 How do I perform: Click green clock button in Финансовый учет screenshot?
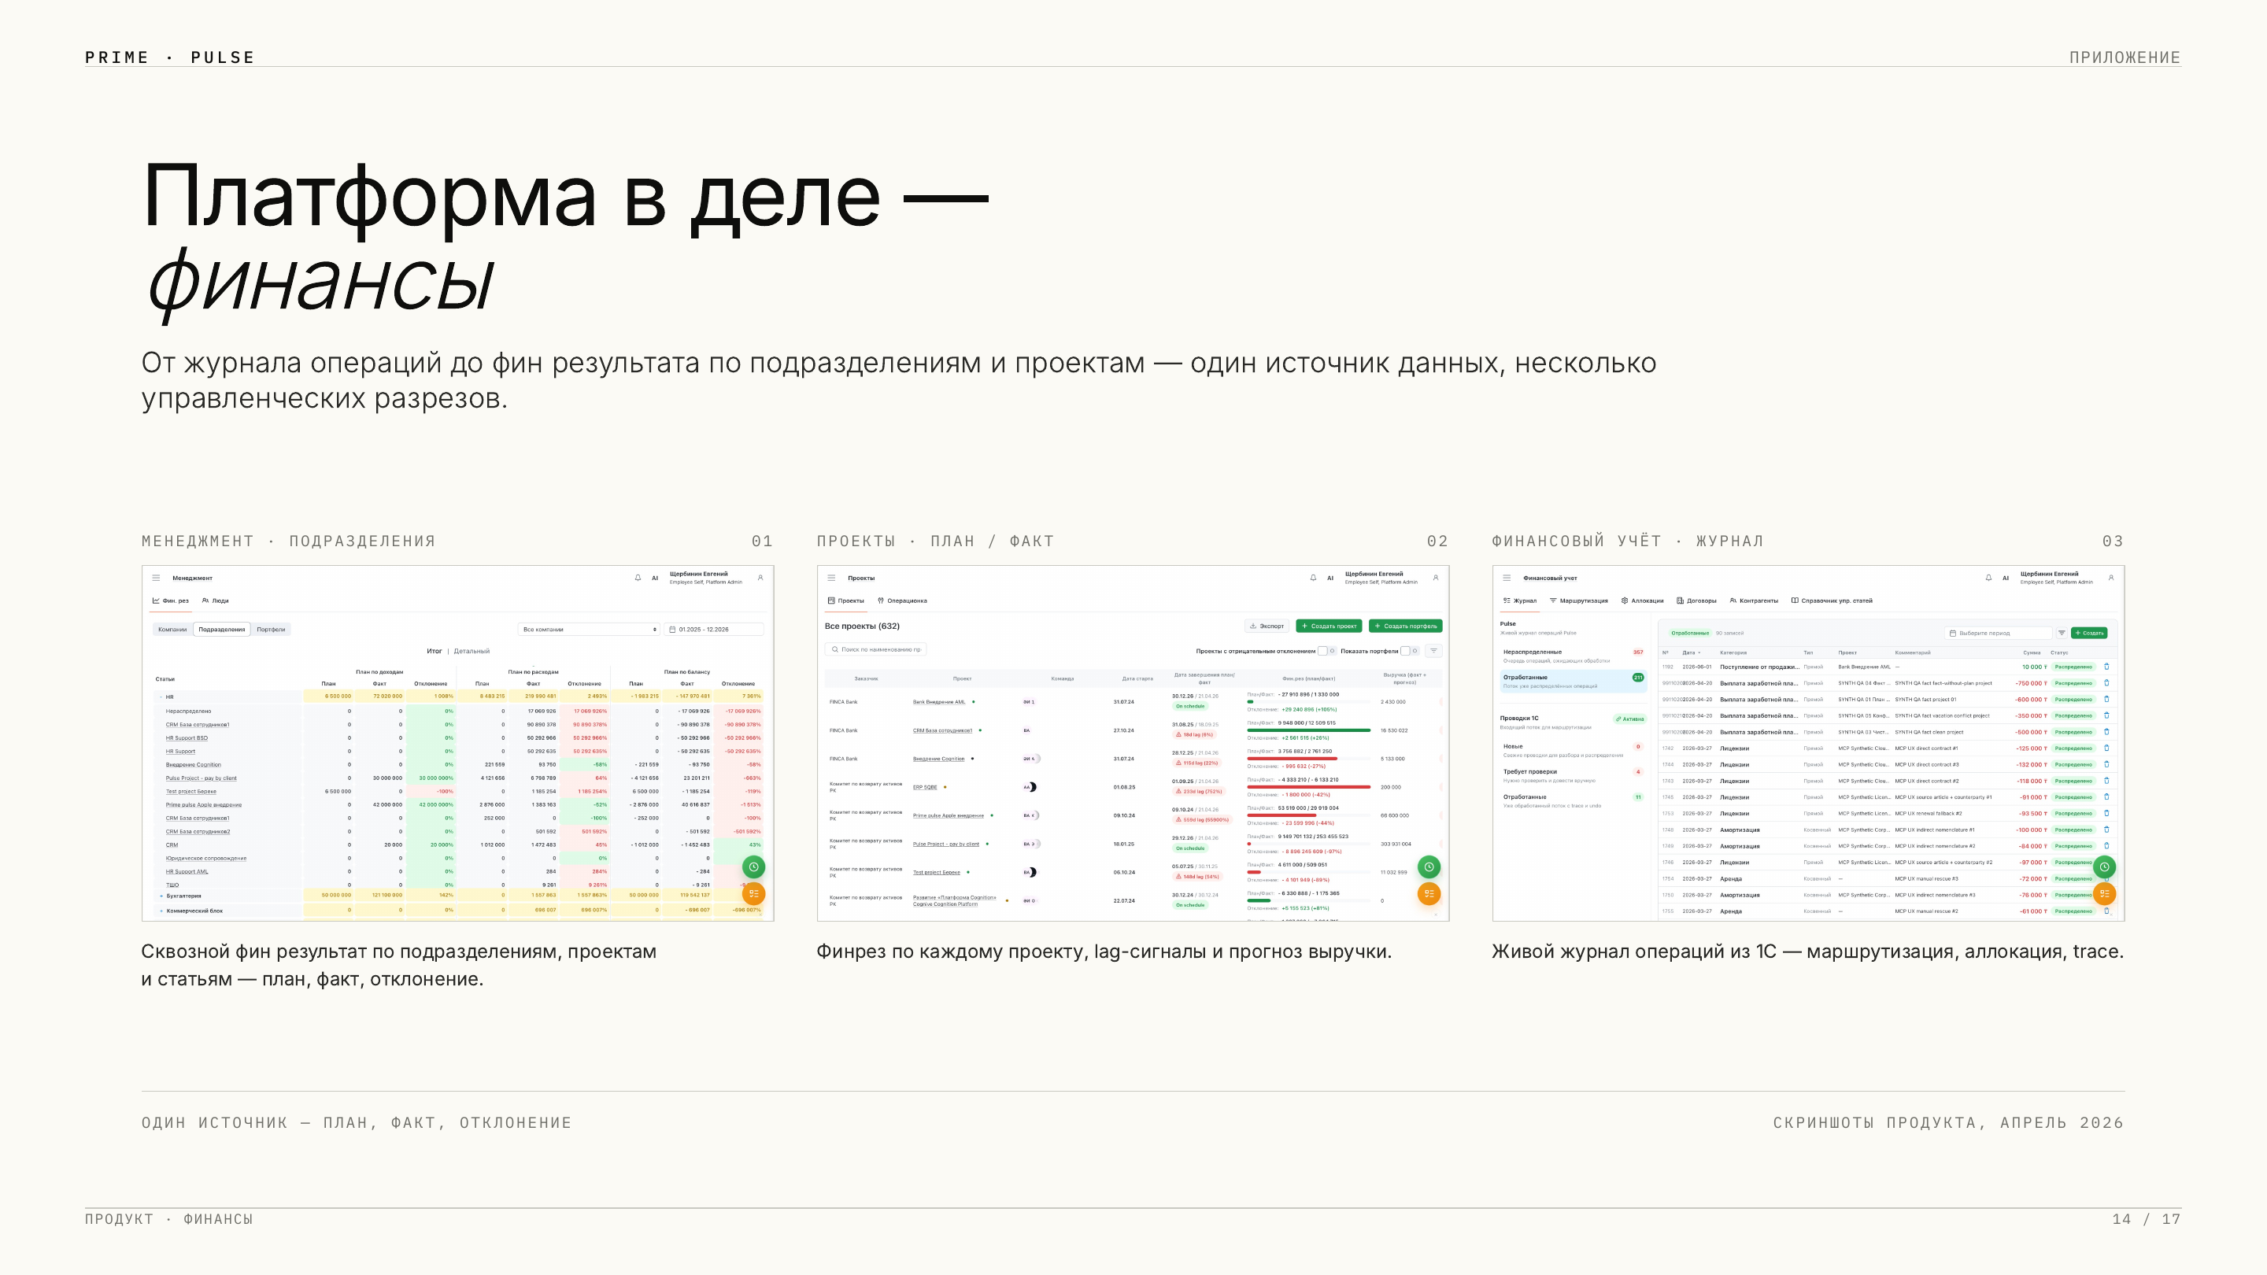click(x=2103, y=867)
